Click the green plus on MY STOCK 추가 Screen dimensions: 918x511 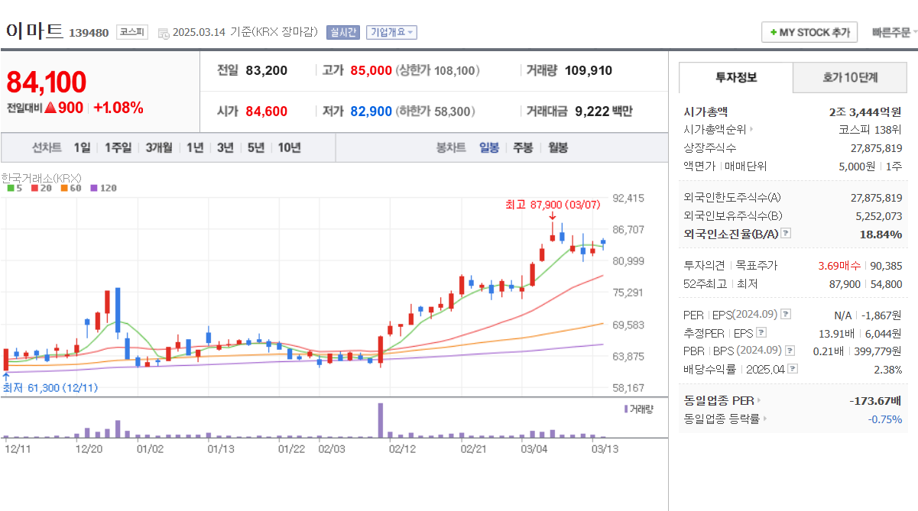click(x=774, y=33)
